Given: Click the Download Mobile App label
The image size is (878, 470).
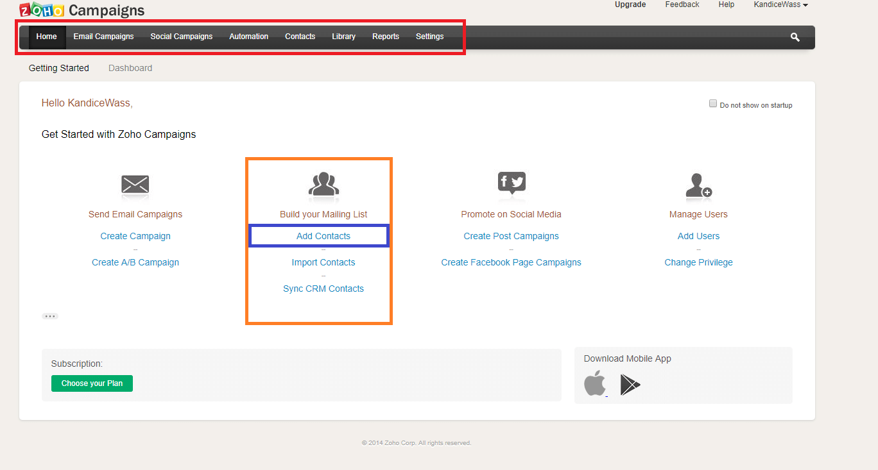Looking at the screenshot, I should pyautogui.click(x=628, y=358).
